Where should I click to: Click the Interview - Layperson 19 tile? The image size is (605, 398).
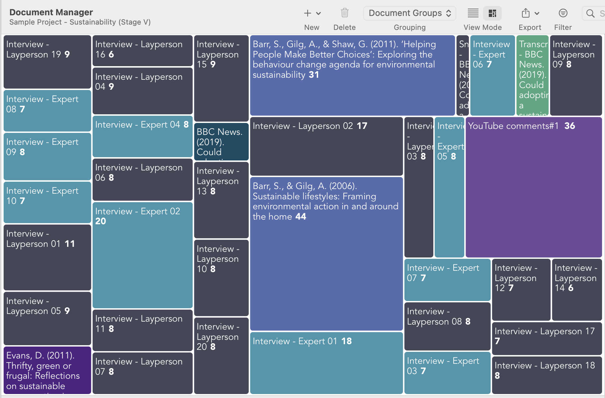click(47, 61)
